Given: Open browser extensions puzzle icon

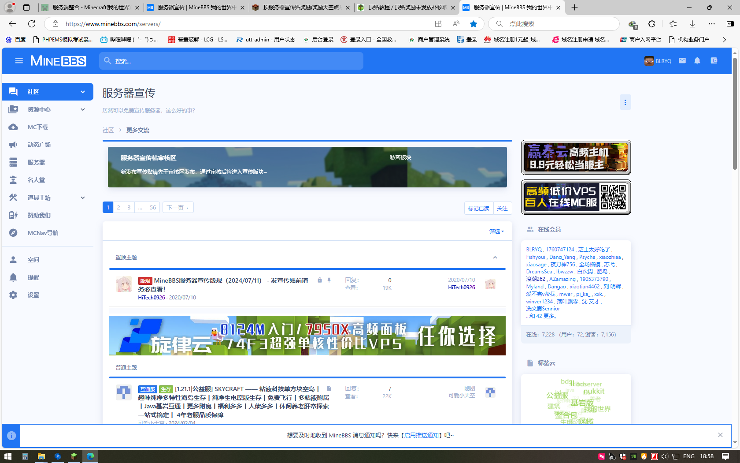Looking at the screenshot, I should (651, 24).
